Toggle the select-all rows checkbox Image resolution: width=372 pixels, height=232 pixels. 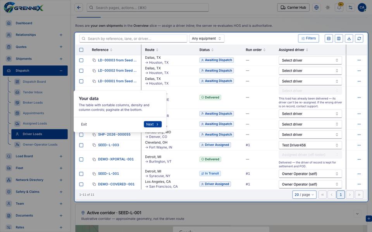tap(81, 50)
